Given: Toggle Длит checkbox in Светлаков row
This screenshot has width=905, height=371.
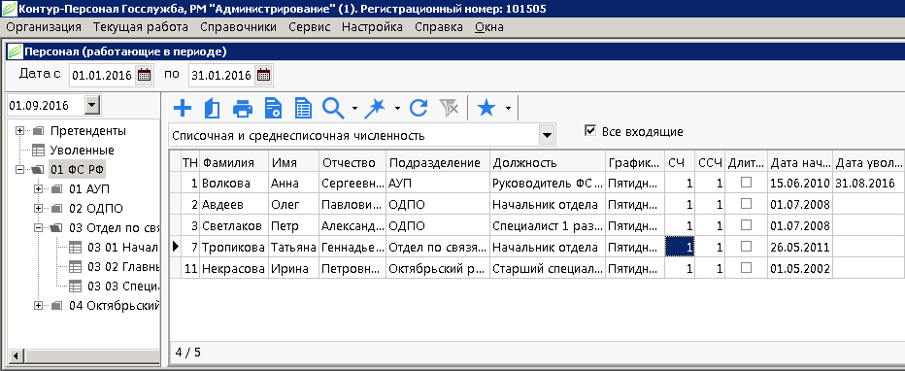Looking at the screenshot, I should 747,225.
